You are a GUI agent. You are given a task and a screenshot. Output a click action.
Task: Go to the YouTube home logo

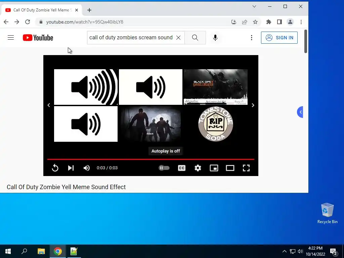[38, 38]
